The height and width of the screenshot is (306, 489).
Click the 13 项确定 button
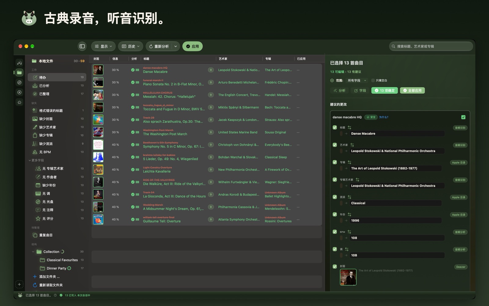point(384,91)
